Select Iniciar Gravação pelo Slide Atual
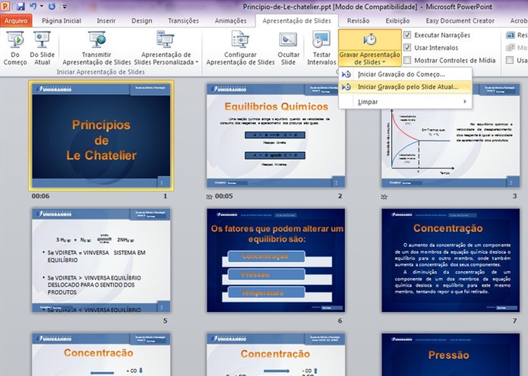Screen dimensions: 528x376 (x=408, y=86)
